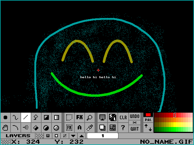194x145 pixels.
Task: Click the up-down arrows palette scroll button
Action: tap(148, 128)
